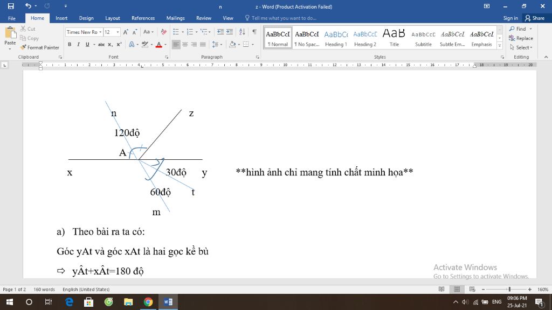Image resolution: width=552 pixels, height=310 pixels.
Task: Toggle Print Layout view
Action: [x=457, y=289]
